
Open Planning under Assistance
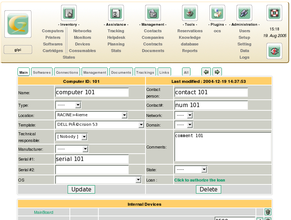click(x=116, y=44)
